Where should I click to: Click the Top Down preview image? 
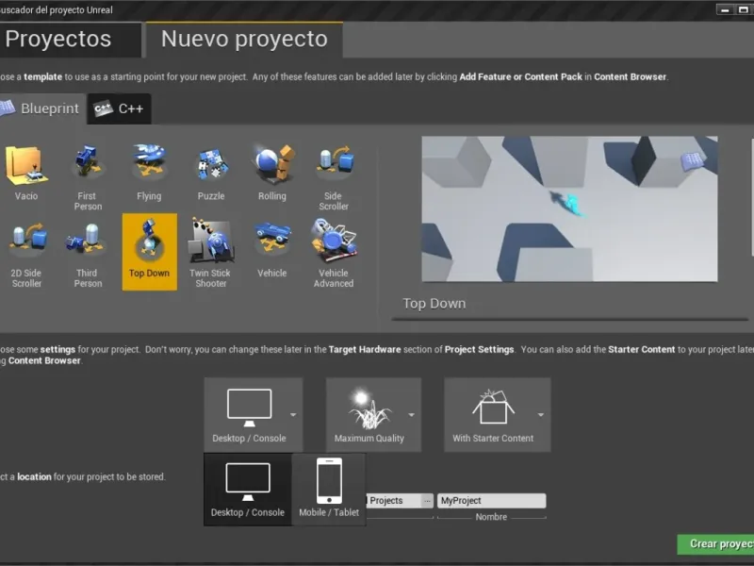[x=569, y=208]
